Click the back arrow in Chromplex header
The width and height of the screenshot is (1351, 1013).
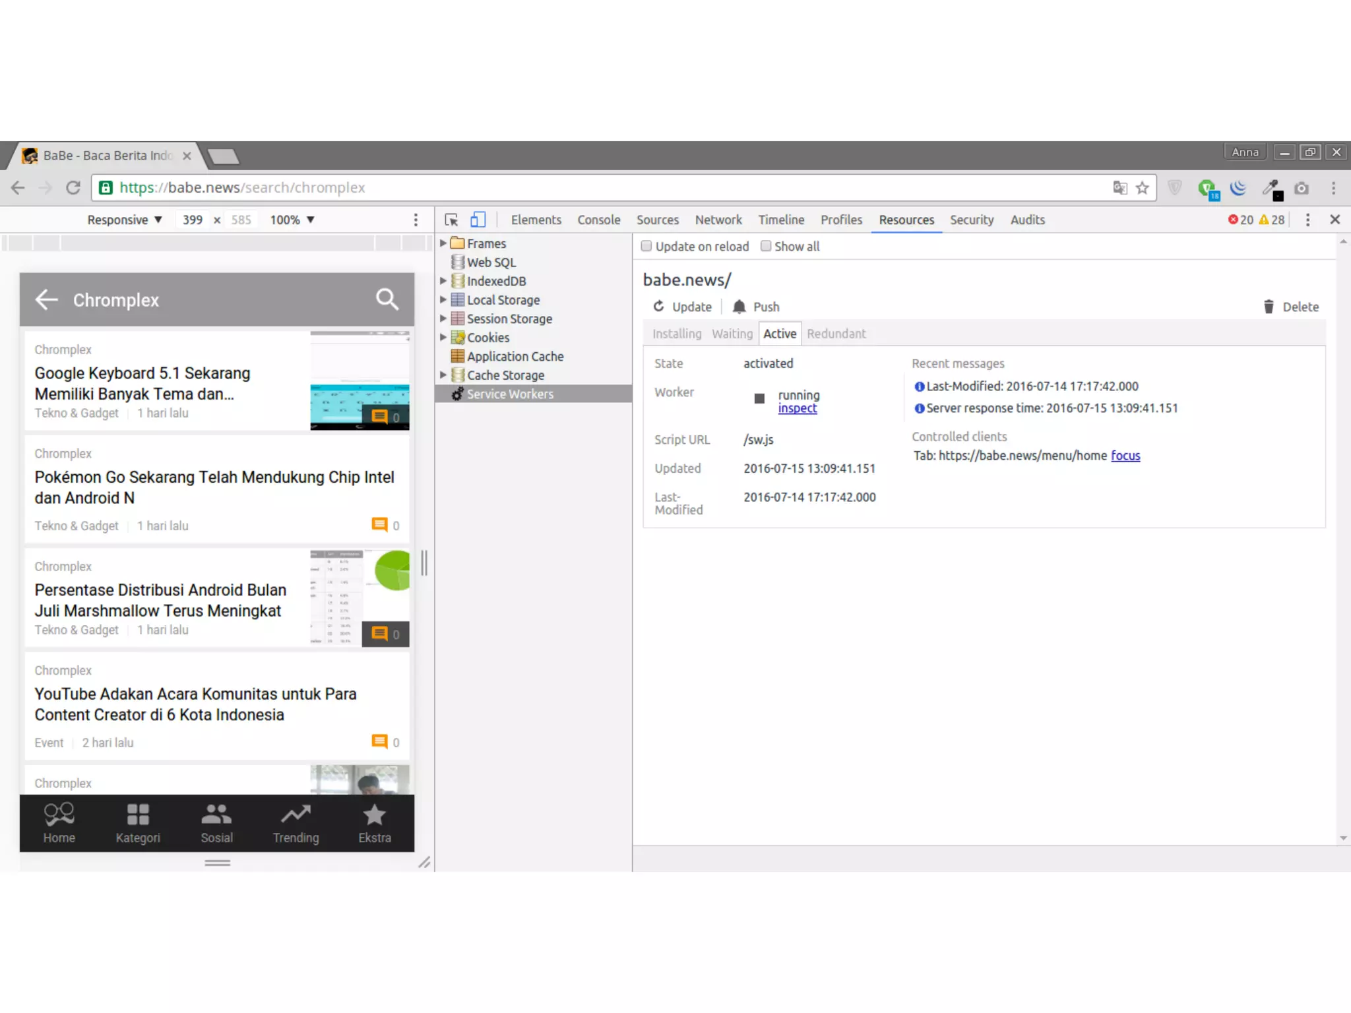[x=46, y=299]
